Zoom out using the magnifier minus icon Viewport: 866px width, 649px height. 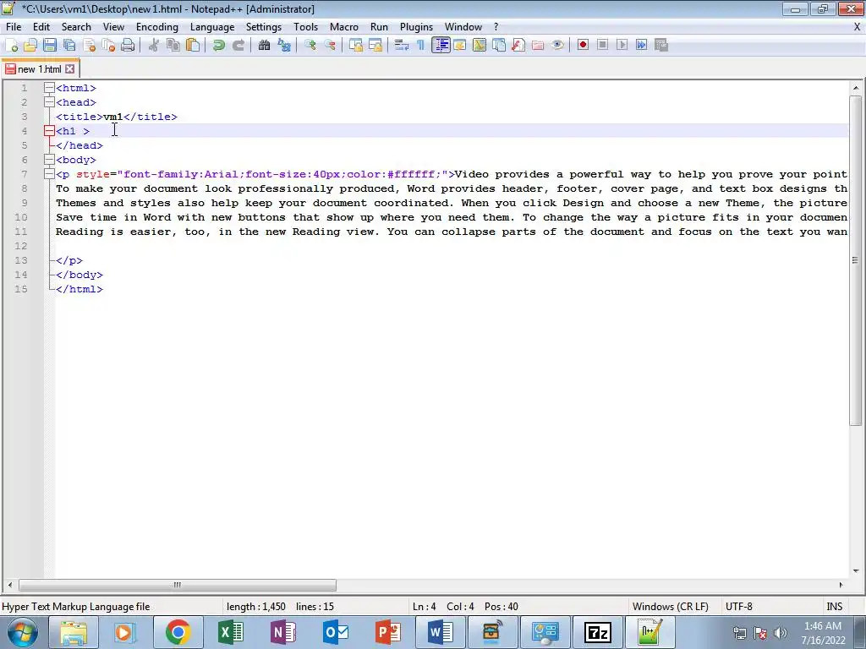(x=330, y=46)
